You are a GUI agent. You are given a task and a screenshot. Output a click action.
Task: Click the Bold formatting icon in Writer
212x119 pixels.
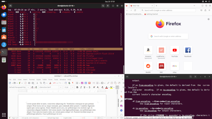(x=77, y=87)
